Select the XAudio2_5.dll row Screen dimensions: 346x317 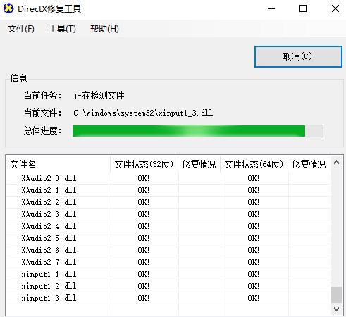(x=168, y=238)
